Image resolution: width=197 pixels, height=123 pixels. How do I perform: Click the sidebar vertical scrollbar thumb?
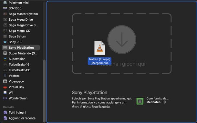[44, 91]
